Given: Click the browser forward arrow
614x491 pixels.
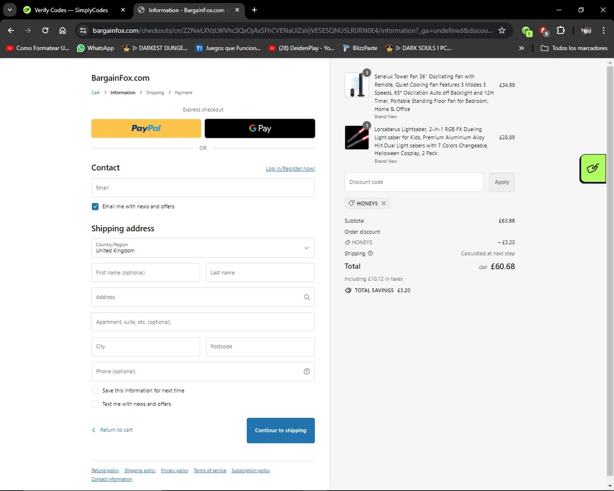Looking at the screenshot, I should tap(28, 30).
